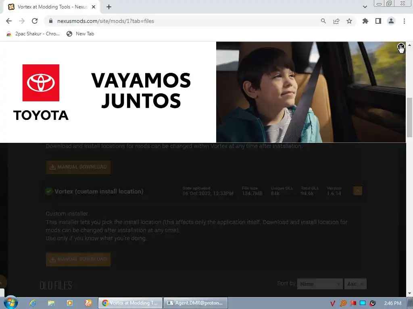Click the Vortex (custom install location) title
413x309 pixels.
(x=99, y=191)
